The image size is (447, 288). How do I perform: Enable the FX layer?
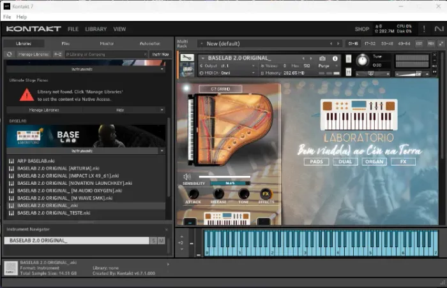[403, 162]
